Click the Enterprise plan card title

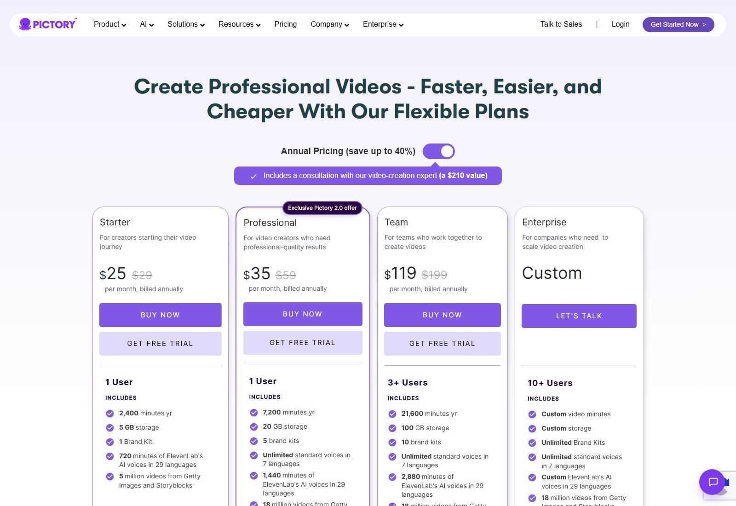[x=544, y=222]
